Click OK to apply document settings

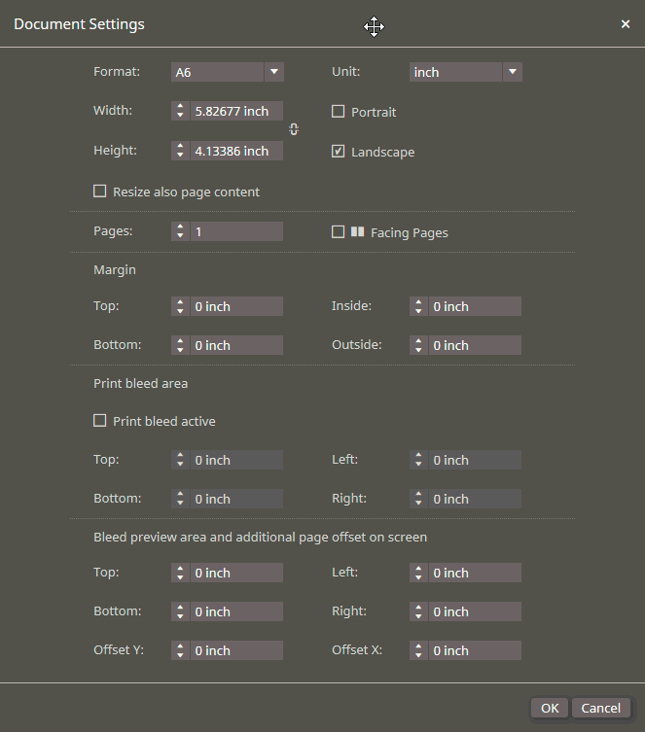pyautogui.click(x=550, y=709)
